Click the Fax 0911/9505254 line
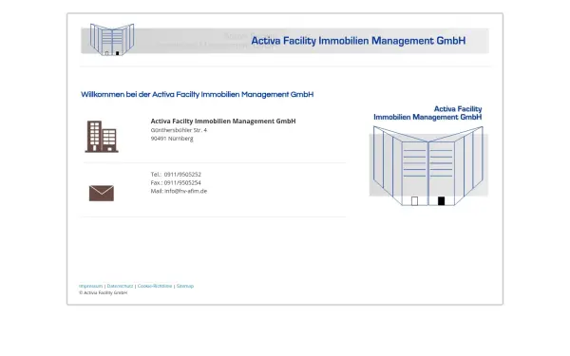This screenshot has height=356, width=570. point(176,182)
